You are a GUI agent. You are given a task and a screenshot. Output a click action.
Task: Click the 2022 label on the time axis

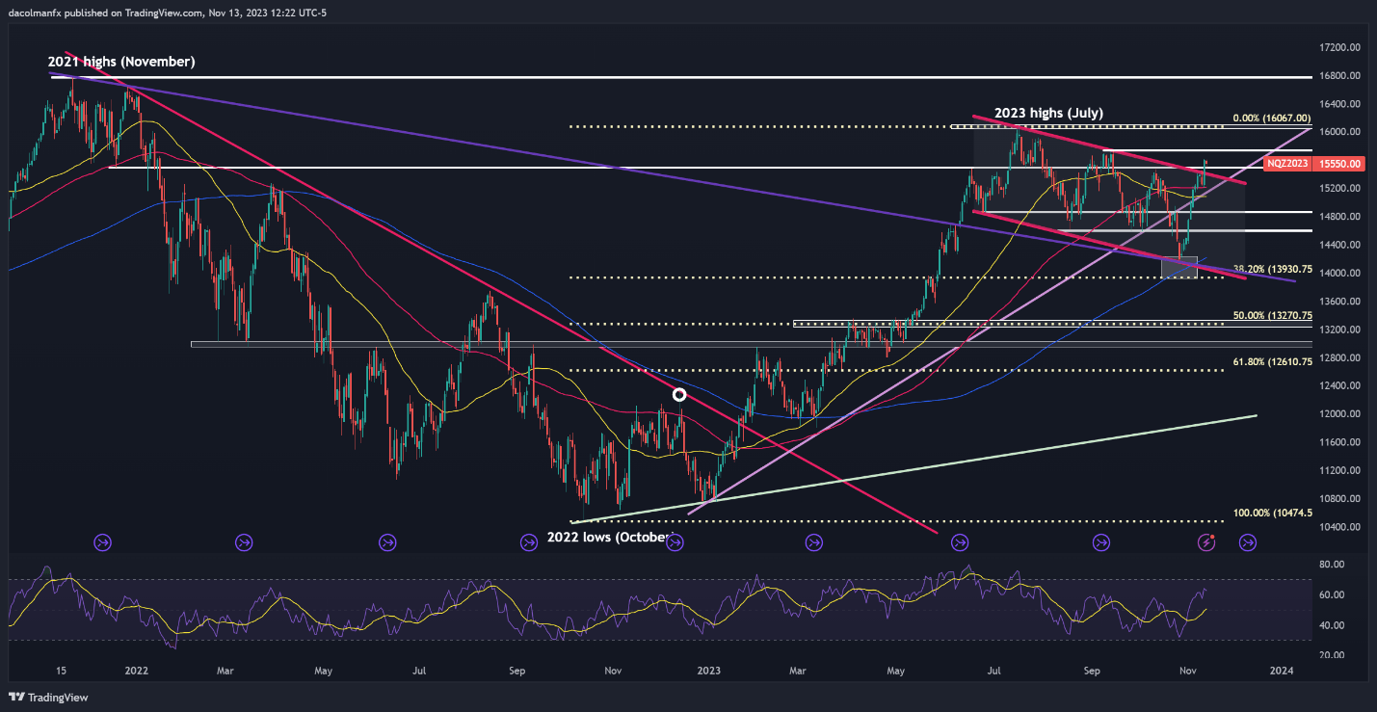pyautogui.click(x=136, y=670)
